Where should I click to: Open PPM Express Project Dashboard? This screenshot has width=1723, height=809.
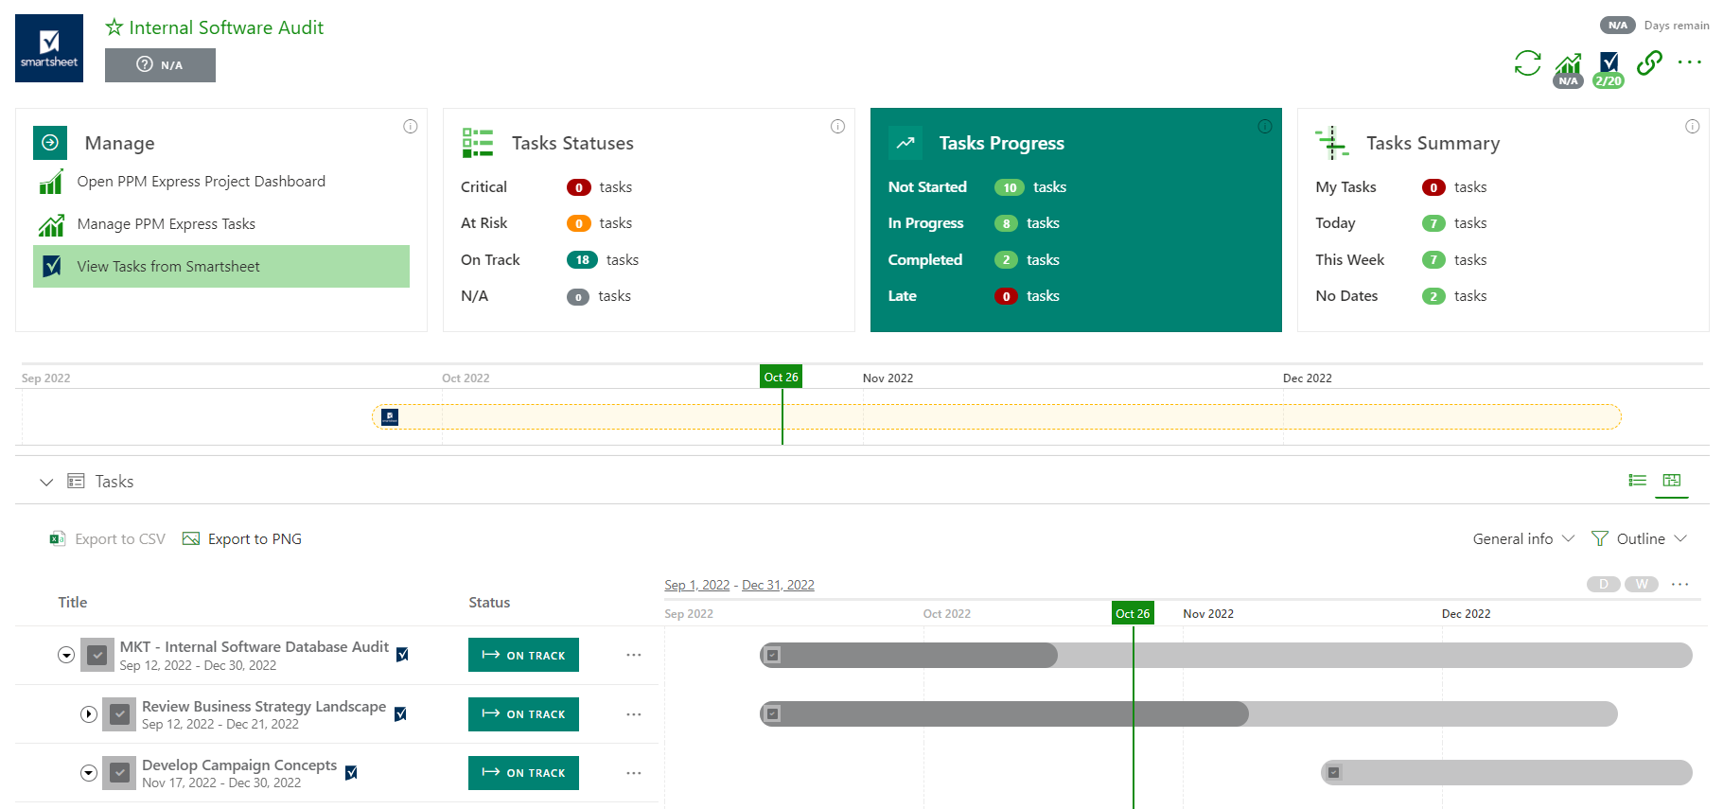click(201, 182)
